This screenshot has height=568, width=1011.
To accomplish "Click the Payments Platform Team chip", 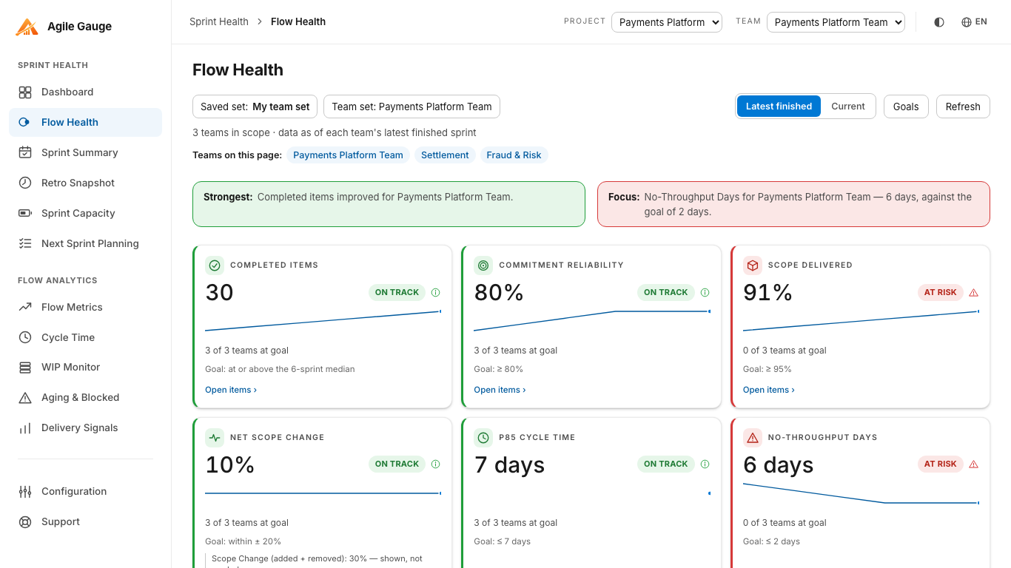I will pos(348,155).
